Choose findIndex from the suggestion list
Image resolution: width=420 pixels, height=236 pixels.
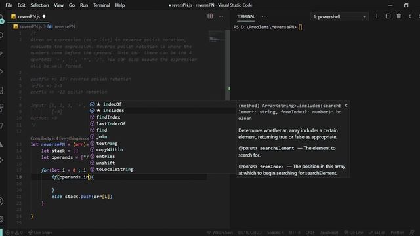point(162,117)
